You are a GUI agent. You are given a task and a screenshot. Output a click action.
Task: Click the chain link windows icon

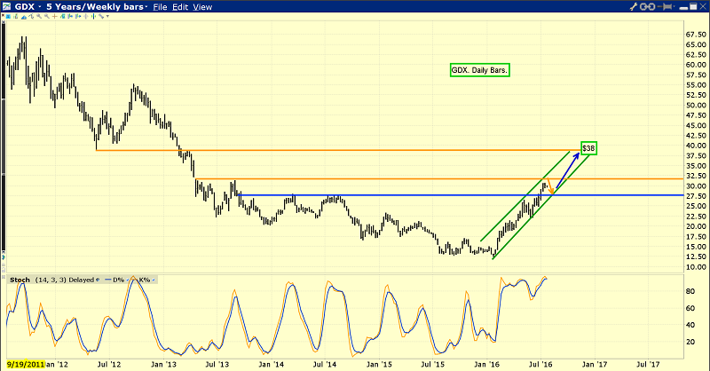[647, 7]
